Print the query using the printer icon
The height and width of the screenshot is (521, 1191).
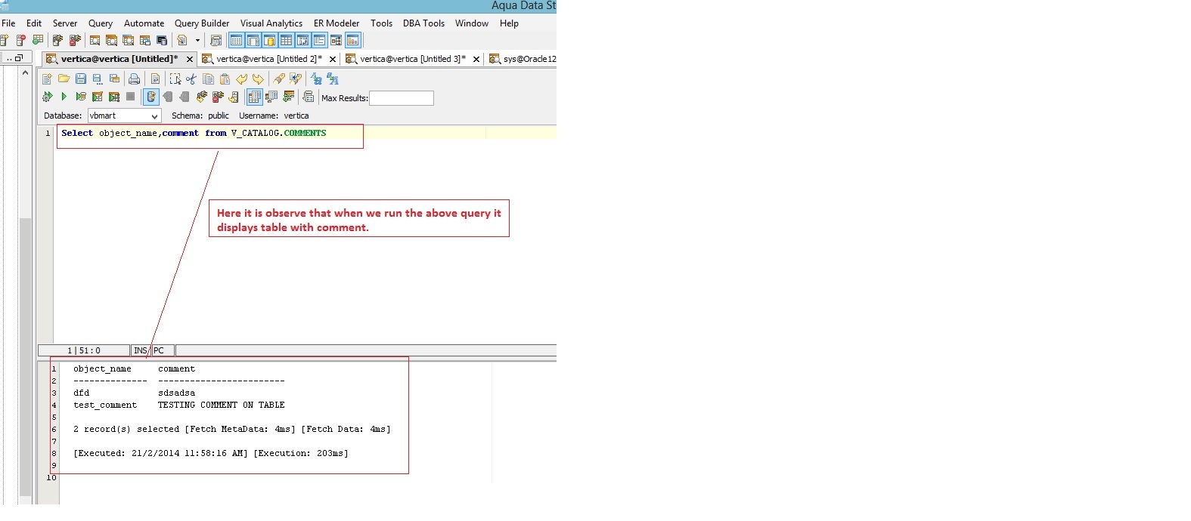[x=134, y=79]
